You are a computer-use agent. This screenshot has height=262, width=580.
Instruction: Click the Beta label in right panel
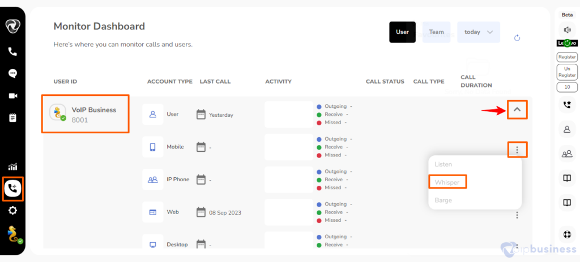(567, 15)
